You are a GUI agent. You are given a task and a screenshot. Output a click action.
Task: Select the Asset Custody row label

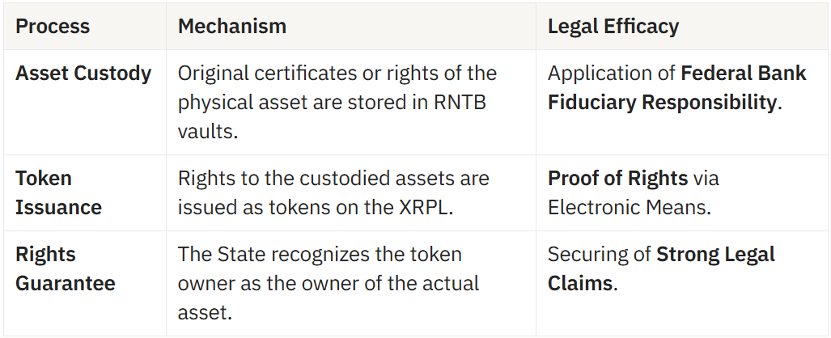point(83,74)
